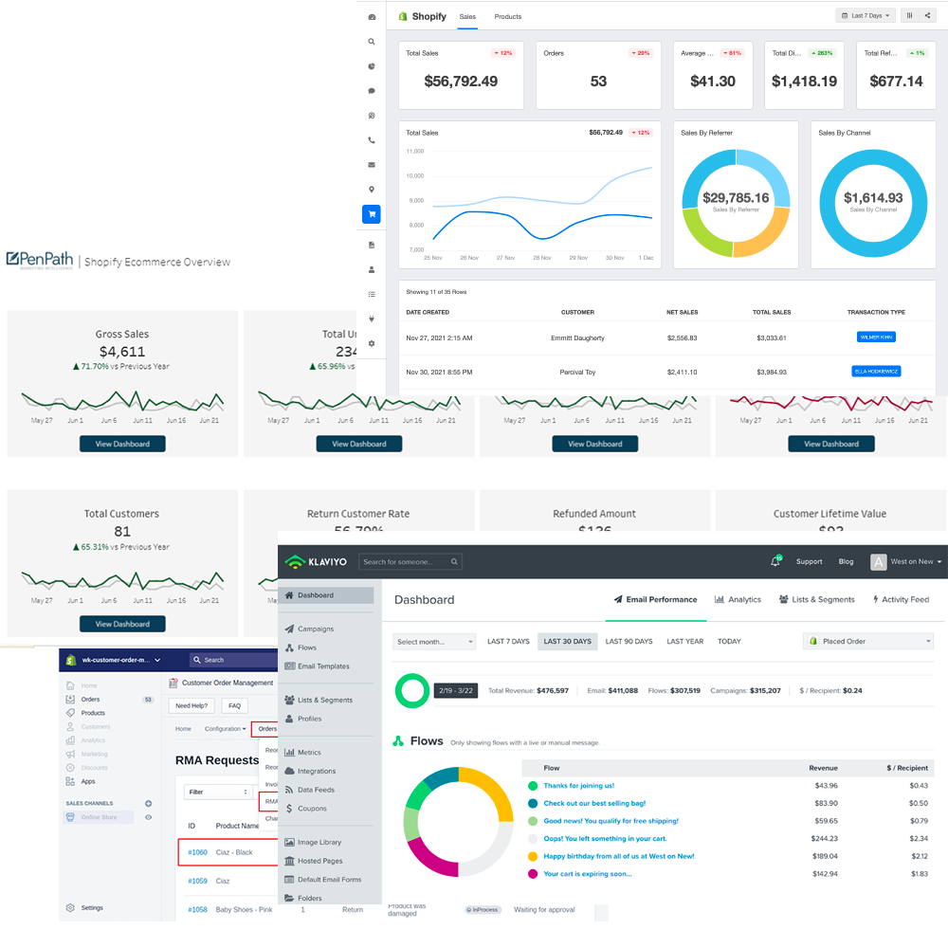Switch to the Products tab
This screenshot has width=948, height=948.
tap(508, 17)
